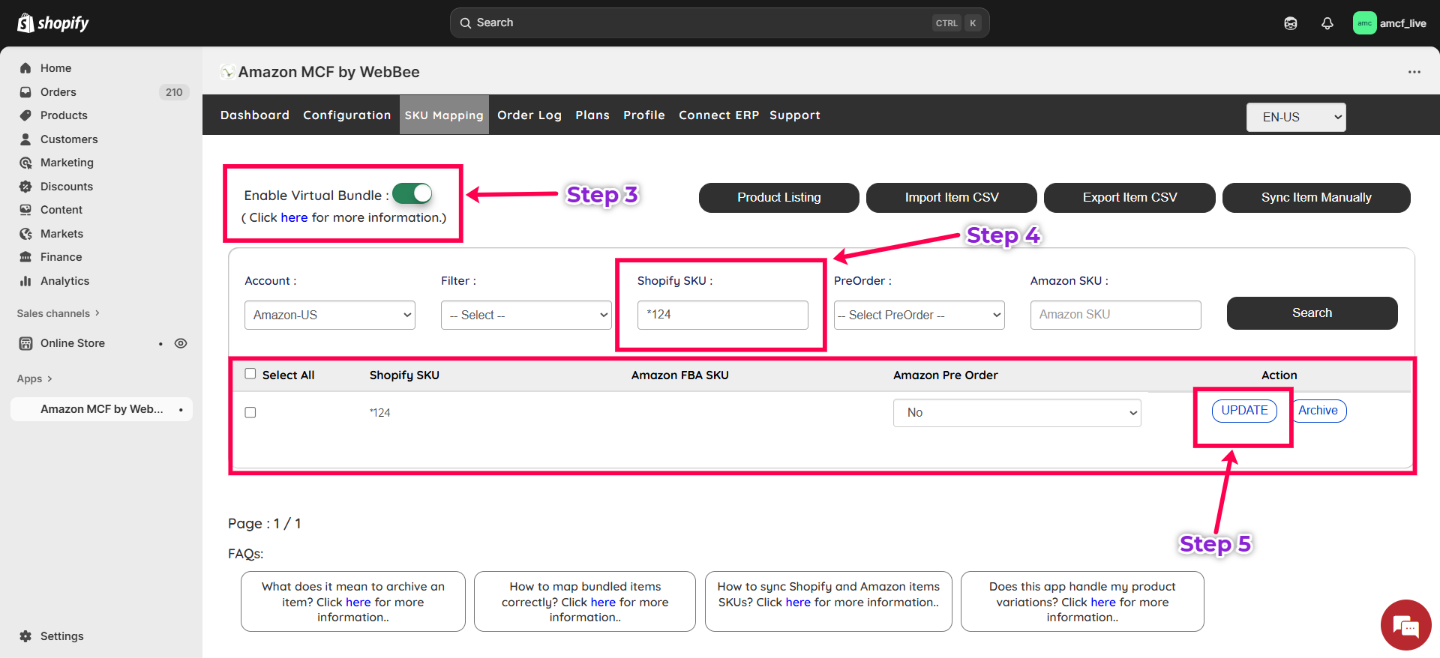
Task: Open the live chat bubble
Action: coord(1405,624)
